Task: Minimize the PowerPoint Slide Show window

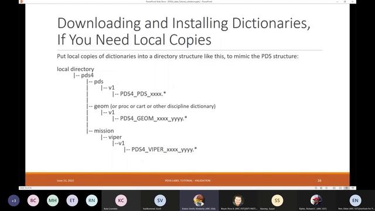Action: pyautogui.click(x=337, y=1)
